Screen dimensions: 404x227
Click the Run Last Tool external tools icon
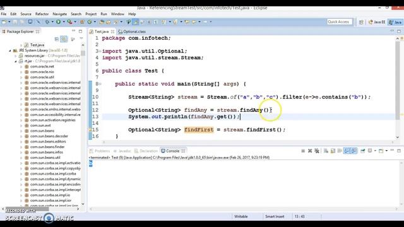pyautogui.click(x=69, y=22)
